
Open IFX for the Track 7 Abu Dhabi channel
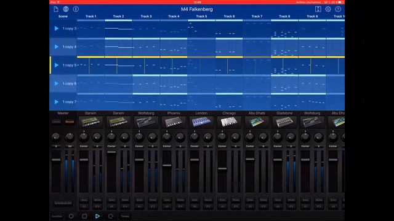coord(263,206)
